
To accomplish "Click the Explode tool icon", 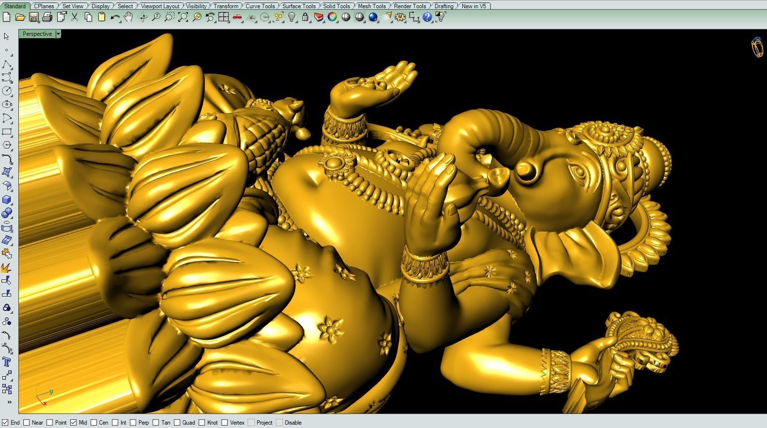I will click(x=7, y=267).
